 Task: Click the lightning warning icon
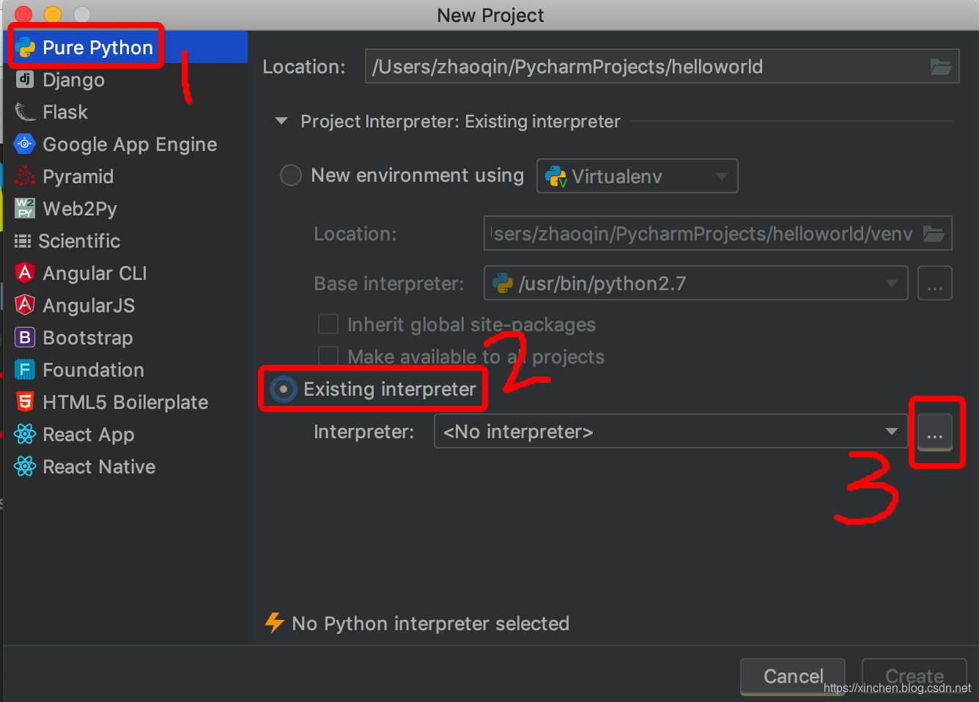[274, 623]
